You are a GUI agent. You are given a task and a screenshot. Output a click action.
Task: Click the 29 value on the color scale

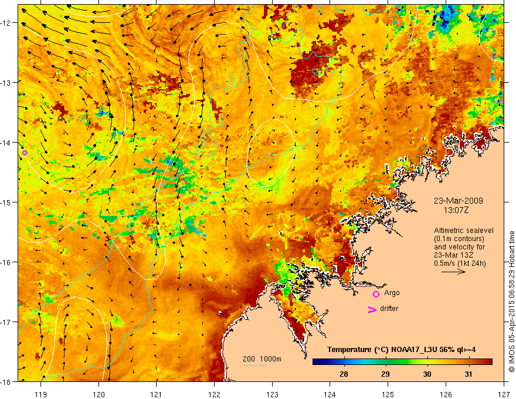point(385,374)
